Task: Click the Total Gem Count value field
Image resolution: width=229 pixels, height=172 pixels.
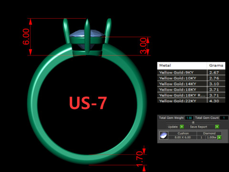Action: click(224, 118)
